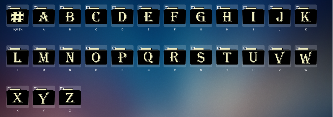Open the W folder icon

(x=306, y=56)
